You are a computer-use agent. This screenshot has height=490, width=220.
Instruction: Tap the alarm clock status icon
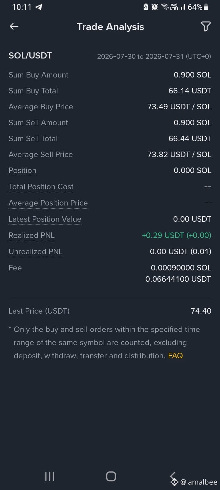(x=155, y=7)
